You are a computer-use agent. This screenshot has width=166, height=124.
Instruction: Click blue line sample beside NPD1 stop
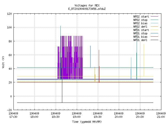click(x=155, y=33)
